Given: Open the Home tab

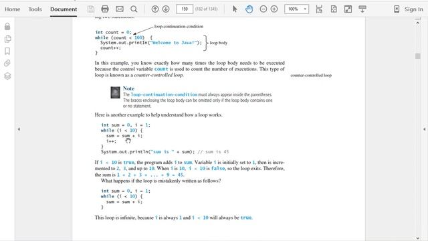Looking at the screenshot, I should (x=12, y=9).
